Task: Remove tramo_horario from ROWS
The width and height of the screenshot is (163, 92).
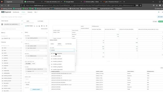Action: click(x=26, y=48)
